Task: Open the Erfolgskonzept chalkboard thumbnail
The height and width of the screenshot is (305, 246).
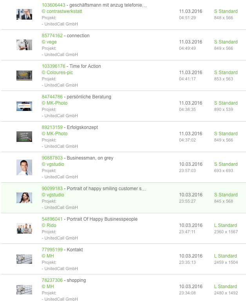Action: (x=24, y=137)
